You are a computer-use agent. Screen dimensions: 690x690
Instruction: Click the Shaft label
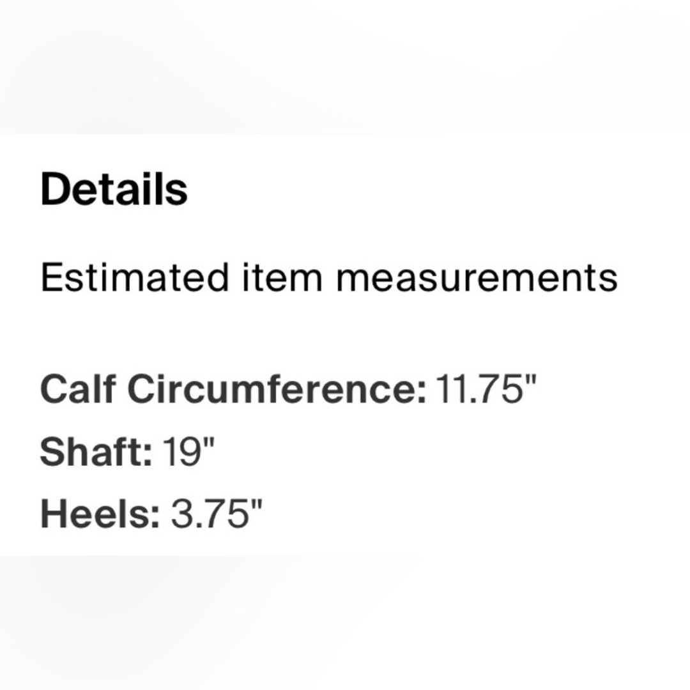click(x=96, y=452)
